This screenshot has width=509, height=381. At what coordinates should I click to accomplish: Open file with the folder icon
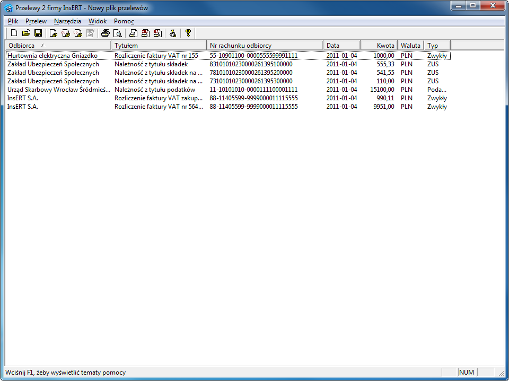(x=26, y=33)
